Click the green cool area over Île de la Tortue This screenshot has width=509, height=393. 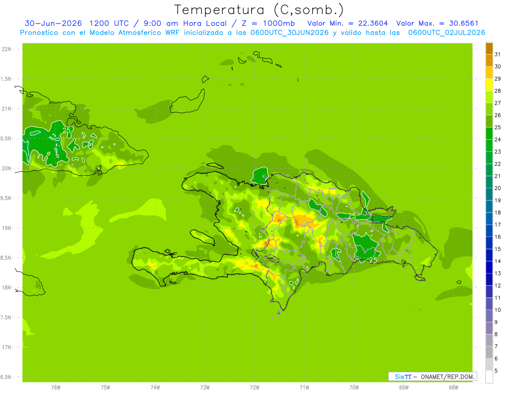pyautogui.click(x=259, y=175)
